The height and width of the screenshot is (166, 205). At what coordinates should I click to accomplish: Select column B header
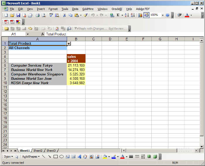click(76, 39)
